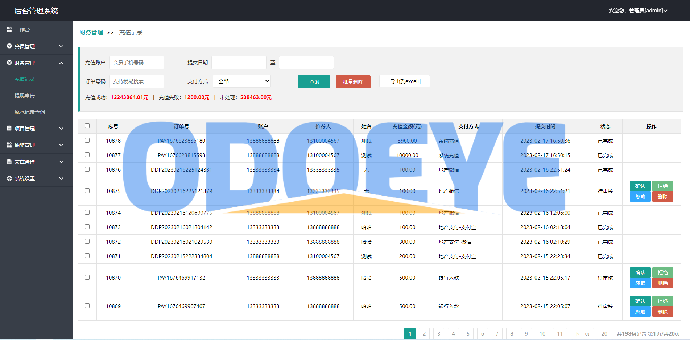The image size is (690, 340).
Task: Click the 会员手机号码 input field
Action: 136,63
